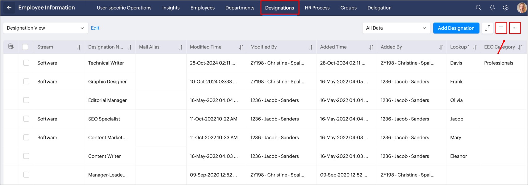Sort by Modified Time column arrows
This screenshot has height=185, width=528.
click(241, 47)
